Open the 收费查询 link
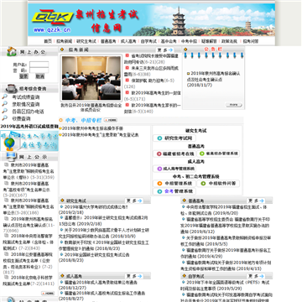 pyautogui.click(x=21, y=118)
